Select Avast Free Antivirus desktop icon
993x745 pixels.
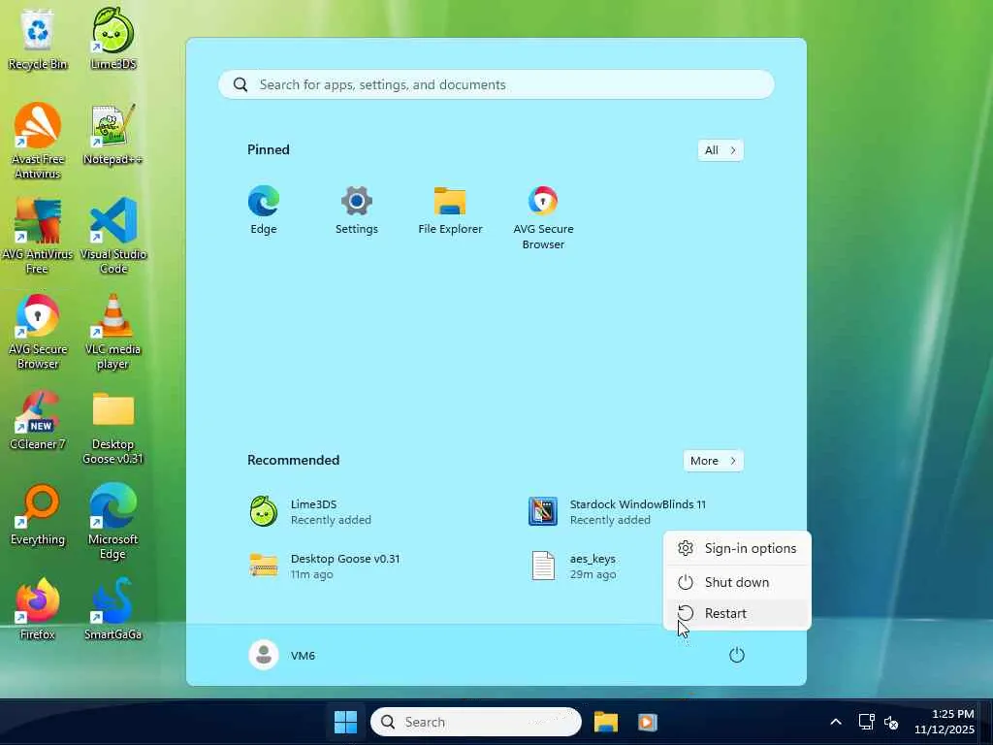pos(38,142)
